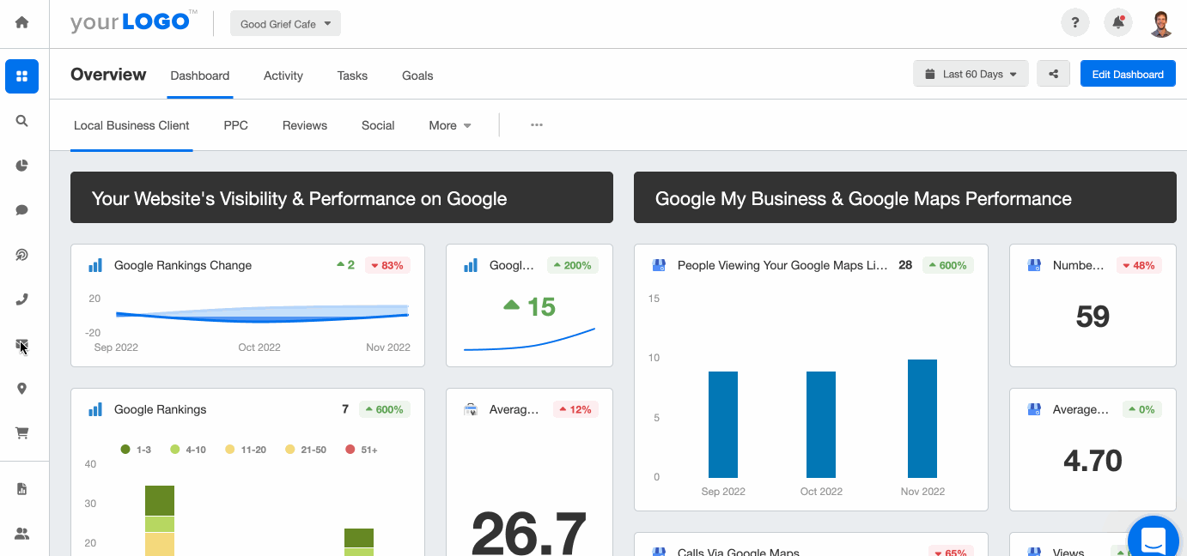The width and height of the screenshot is (1187, 556).
Task: Open the shopping cart ecommerce icon
Action: tap(22, 433)
